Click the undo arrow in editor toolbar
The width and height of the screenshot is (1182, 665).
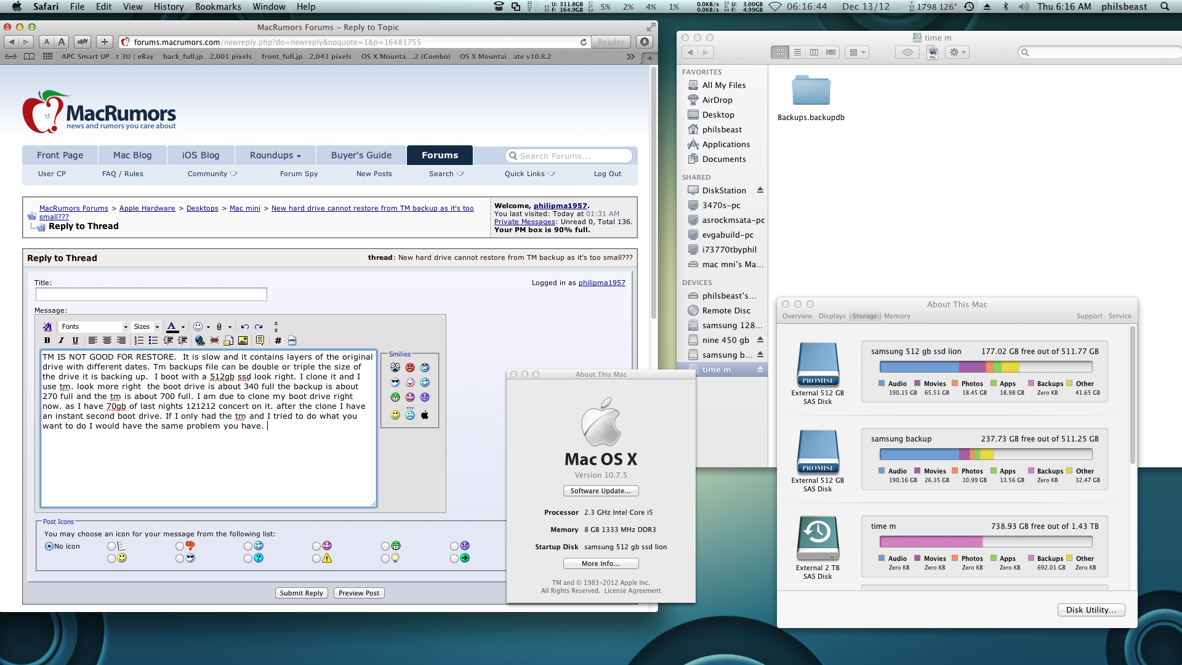pos(244,327)
